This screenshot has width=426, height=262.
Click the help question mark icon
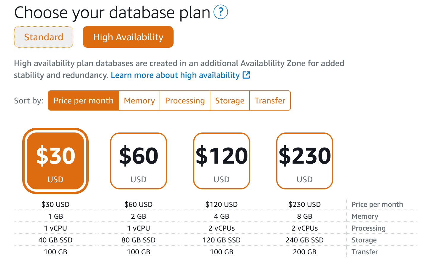[x=220, y=12]
